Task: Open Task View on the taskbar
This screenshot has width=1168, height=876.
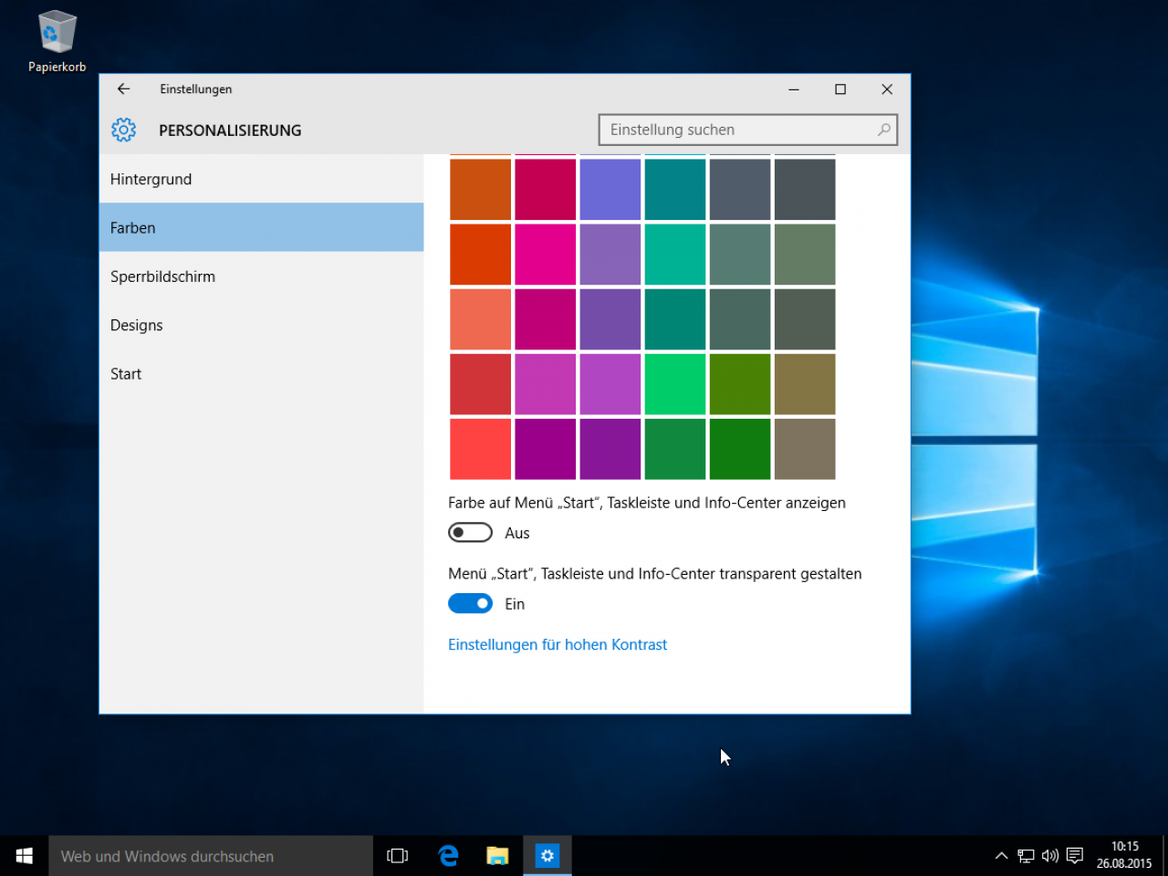Action: coord(397,856)
